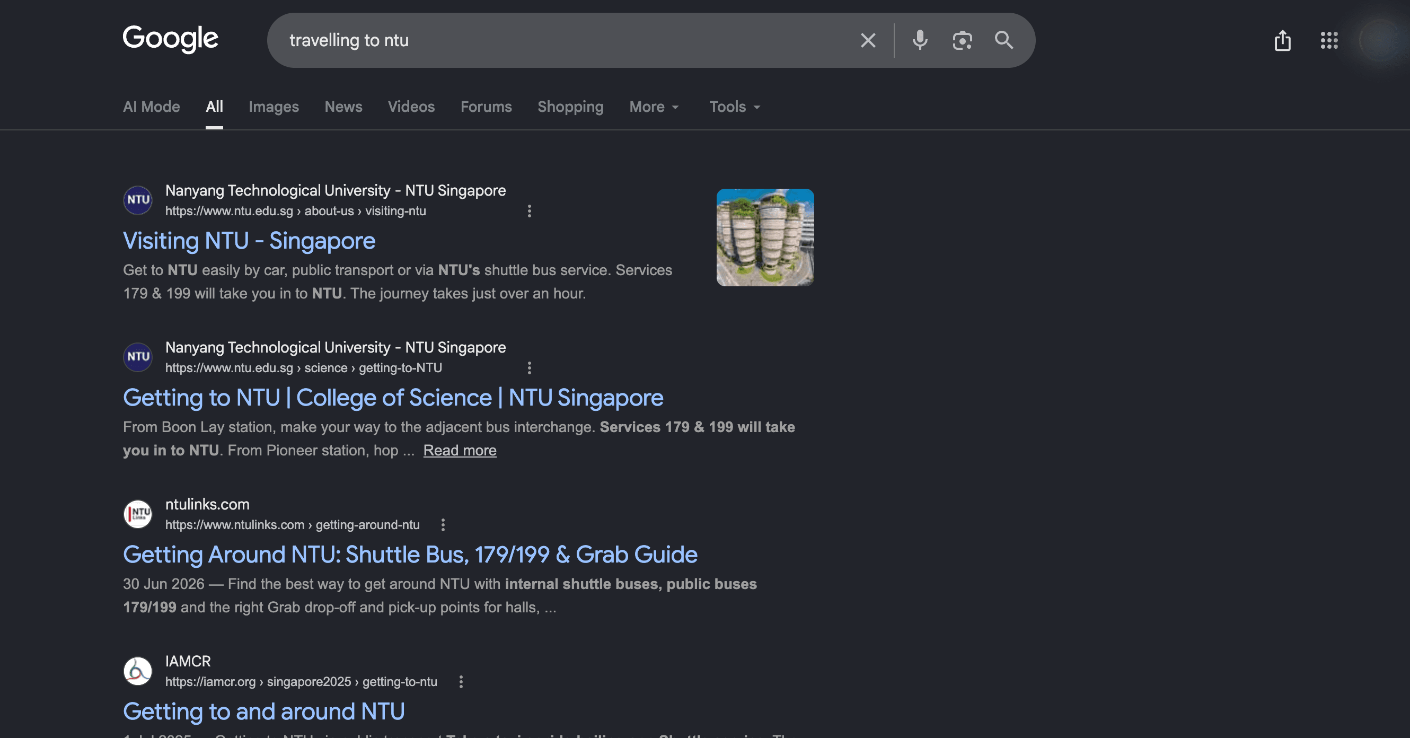
Task: Expand the Tools dropdown
Action: click(x=735, y=107)
